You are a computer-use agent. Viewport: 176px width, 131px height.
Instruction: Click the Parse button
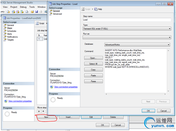[x=93, y=81]
